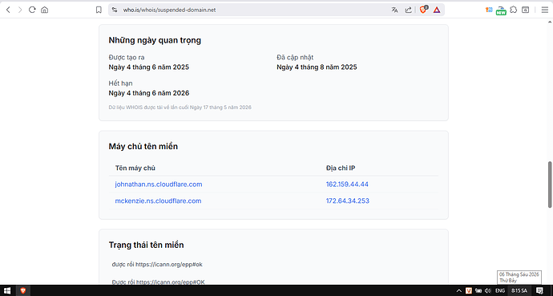Open the extension marked NEW
Image resolution: width=553 pixels, height=296 pixels.
pos(501,10)
